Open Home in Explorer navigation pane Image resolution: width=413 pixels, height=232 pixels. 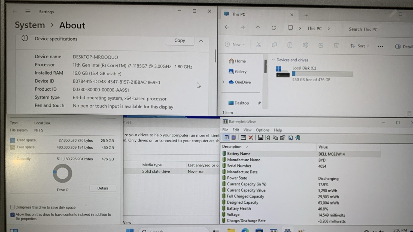237,61
